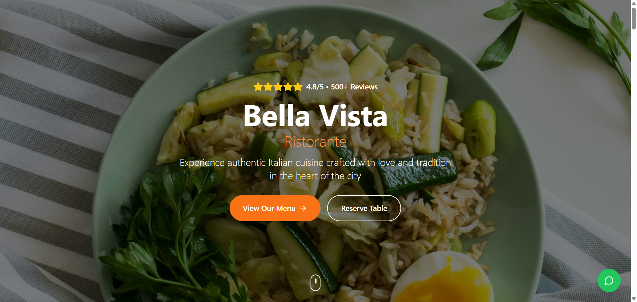Click the vertical scrollbar thumb
637x302 pixels.
coord(634,18)
